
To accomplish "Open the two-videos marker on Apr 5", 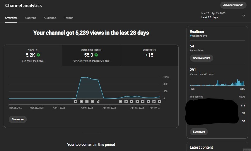I will [81, 101].
